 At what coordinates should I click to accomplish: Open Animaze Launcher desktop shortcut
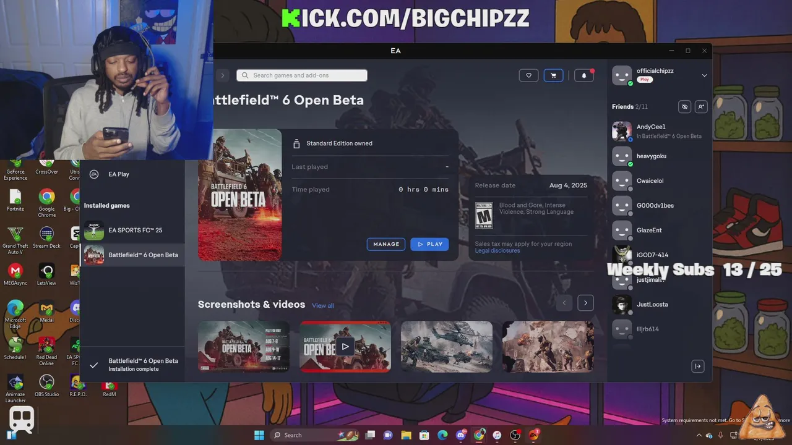(15, 388)
